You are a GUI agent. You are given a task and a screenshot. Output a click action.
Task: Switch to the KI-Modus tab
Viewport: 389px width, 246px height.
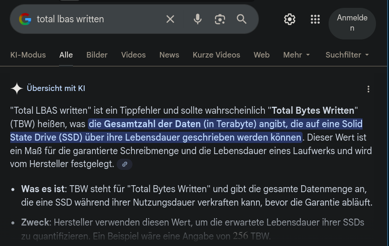pyautogui.click(x=28, y=55)
